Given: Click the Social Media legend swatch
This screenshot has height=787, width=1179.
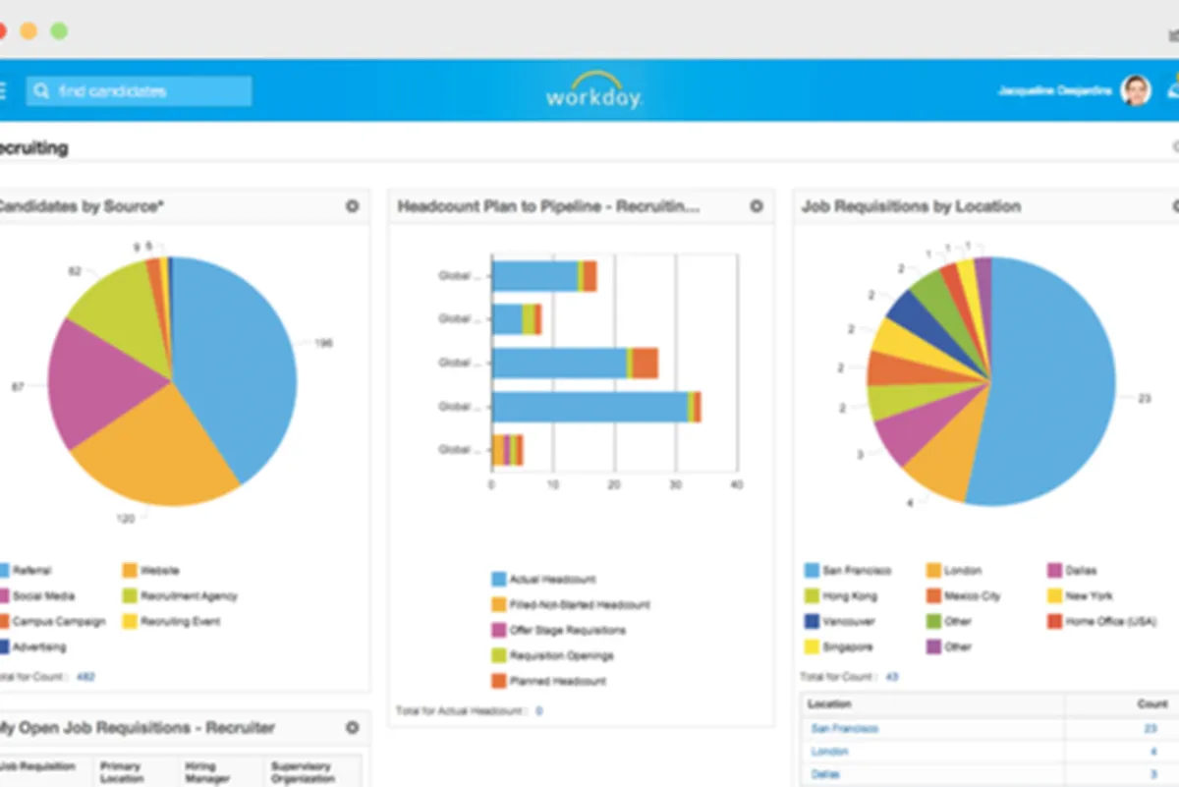Looking at the screenshot, I should tap(3, 595).
